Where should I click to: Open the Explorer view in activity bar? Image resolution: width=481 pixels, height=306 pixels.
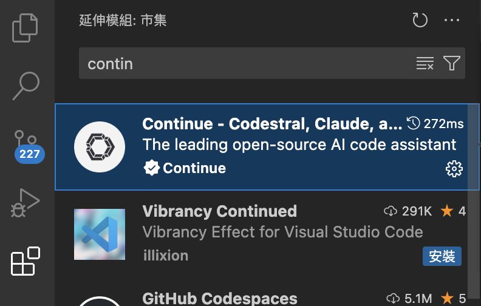click(x=26, y=29)
